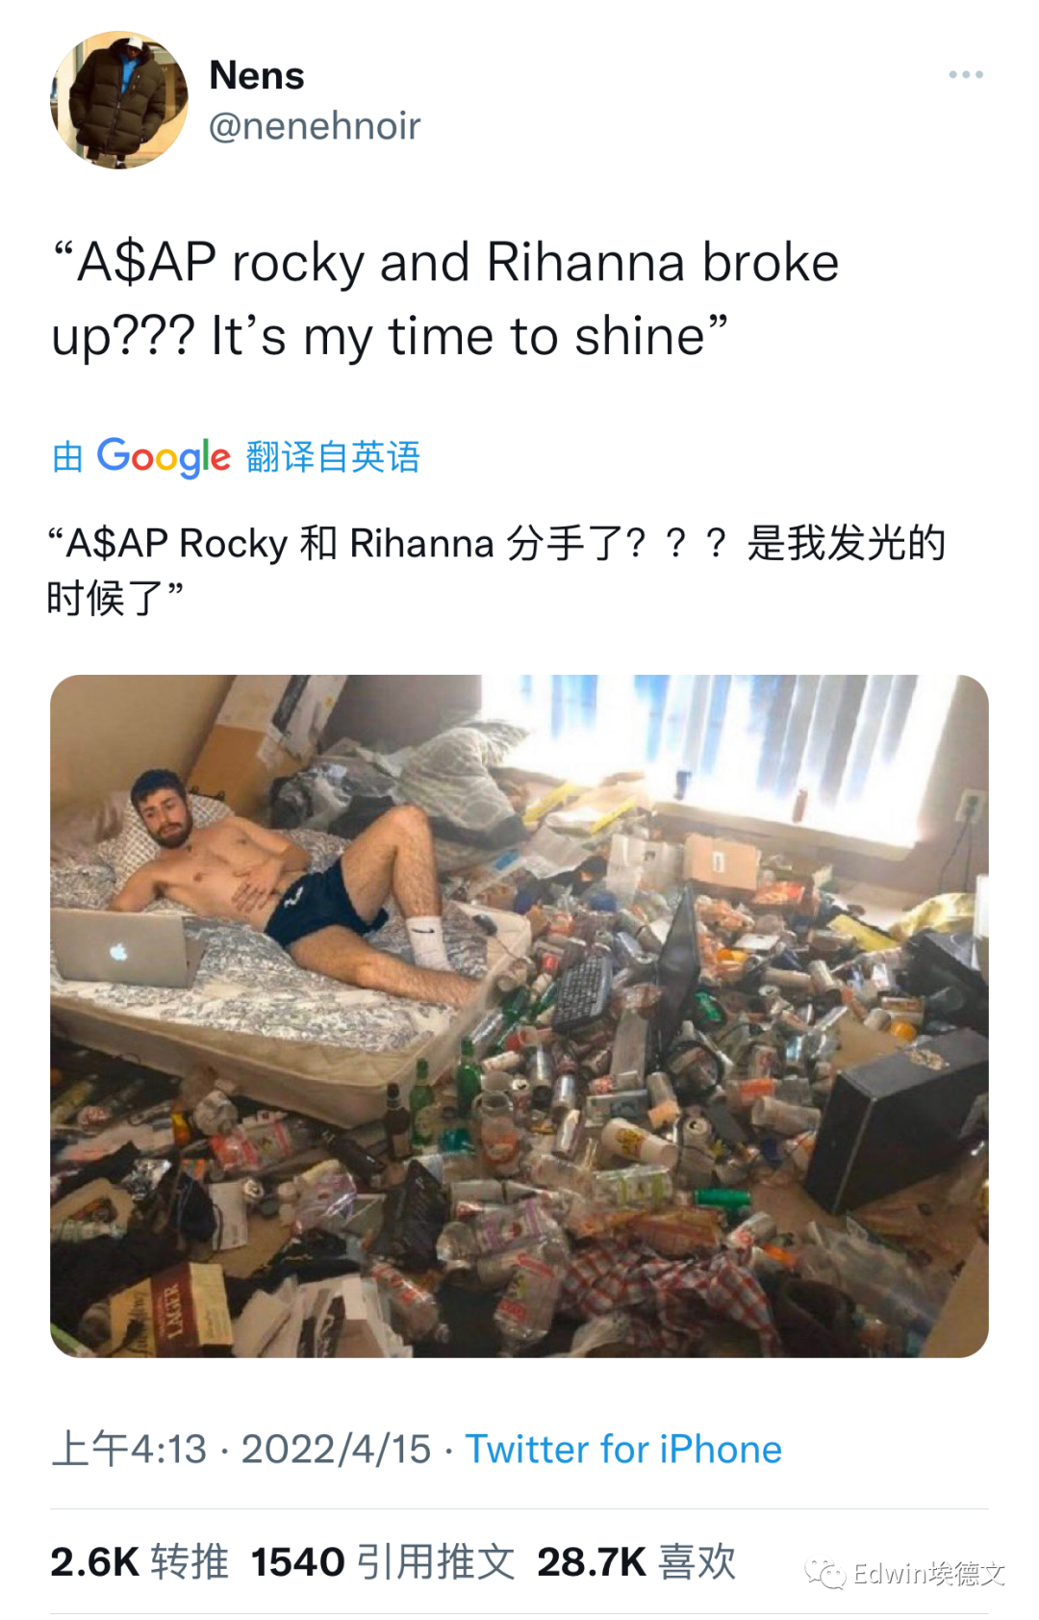Select the translated Chinese tweet text
Image resolution: width=1039 pixels, height=1620 pixels.
pyautogui.click(x=496, y=570)
